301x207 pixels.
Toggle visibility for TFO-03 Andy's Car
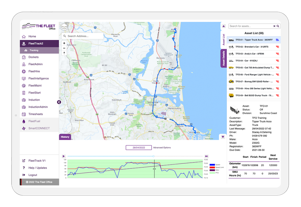pos(278,54)
